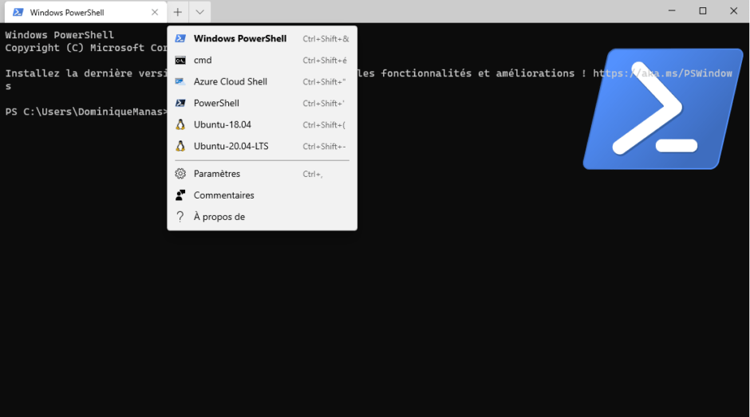Click the Commentaires feedback icon

point(180,195)
